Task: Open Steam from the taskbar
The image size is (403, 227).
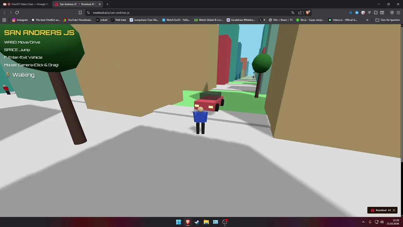Action: pos(197,222)
